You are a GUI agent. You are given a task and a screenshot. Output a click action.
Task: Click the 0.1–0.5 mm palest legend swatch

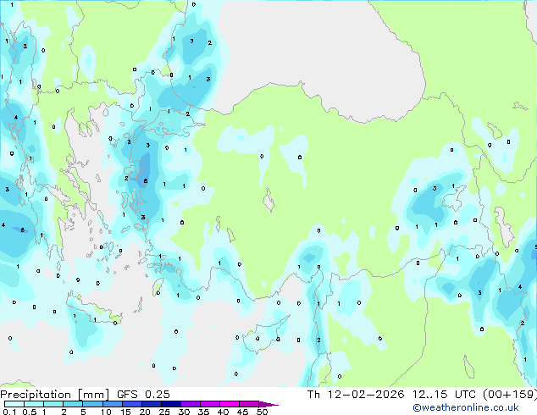tap(14, 404)
